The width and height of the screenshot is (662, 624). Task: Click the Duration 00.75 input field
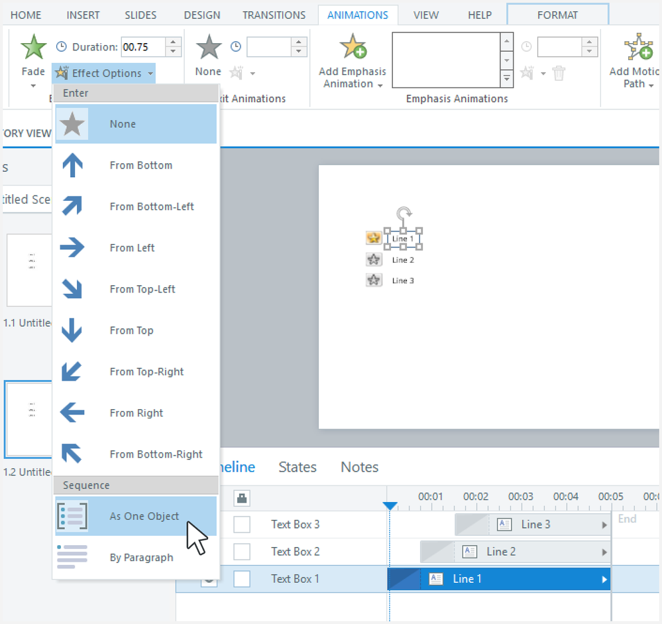click(144, 46)
